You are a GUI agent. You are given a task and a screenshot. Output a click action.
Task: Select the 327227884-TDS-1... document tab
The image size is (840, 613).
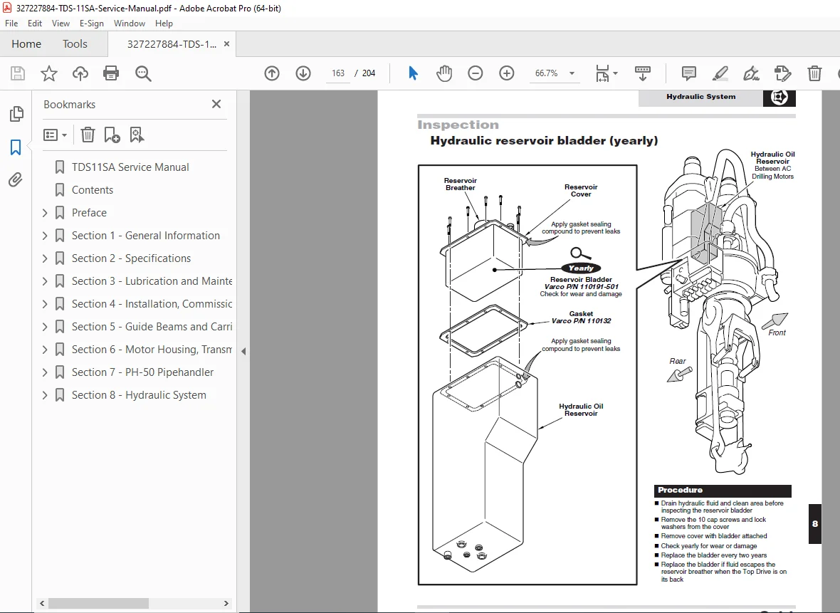coord(172,44)
